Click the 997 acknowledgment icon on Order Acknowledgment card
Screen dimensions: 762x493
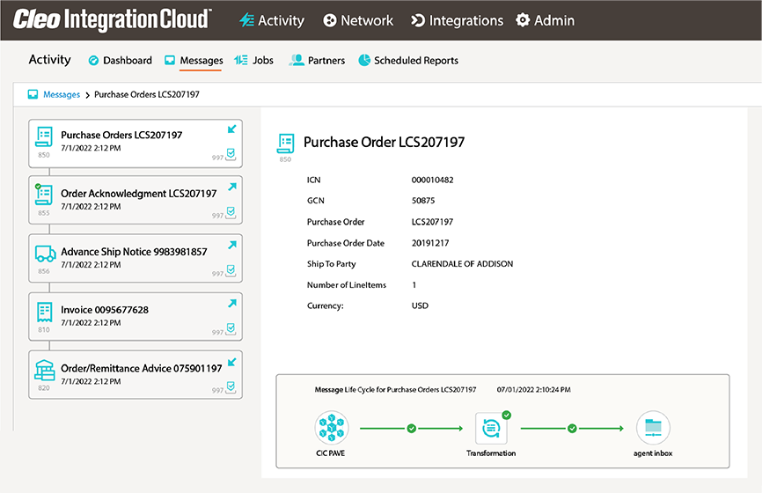coord(231,212)
